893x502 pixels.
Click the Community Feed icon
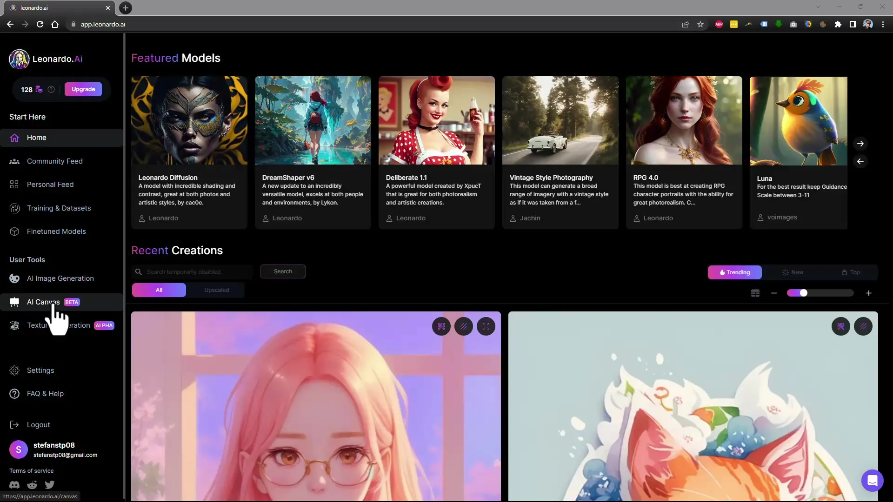14,160
